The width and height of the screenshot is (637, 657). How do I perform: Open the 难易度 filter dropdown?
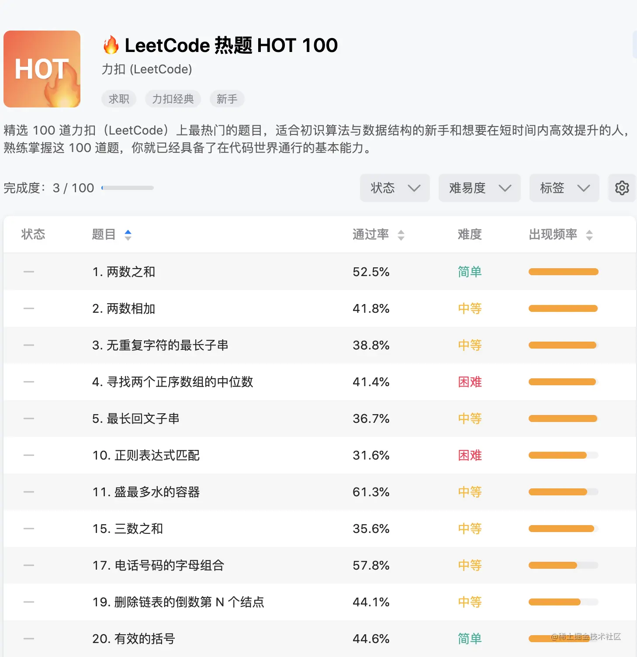tap(479, 188)
